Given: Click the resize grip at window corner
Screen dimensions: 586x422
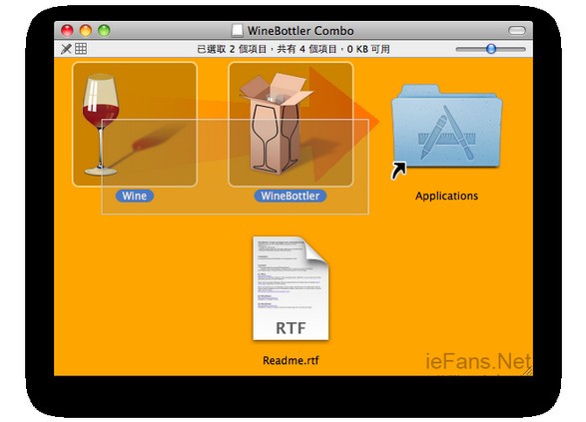Looking at the screenshot, I should (x=528, y=371).
